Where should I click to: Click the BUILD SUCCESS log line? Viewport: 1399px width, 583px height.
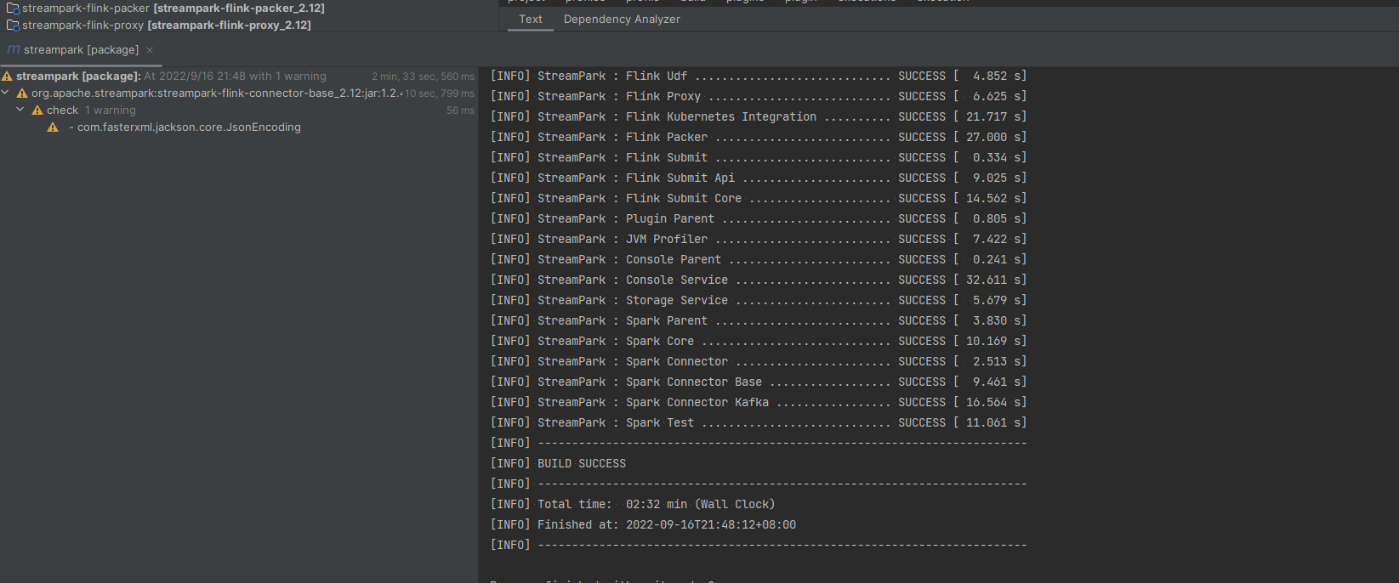[558, 464]
